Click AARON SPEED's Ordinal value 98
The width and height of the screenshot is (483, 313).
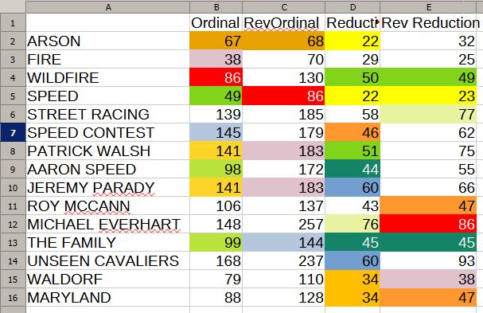click(216, 170)
